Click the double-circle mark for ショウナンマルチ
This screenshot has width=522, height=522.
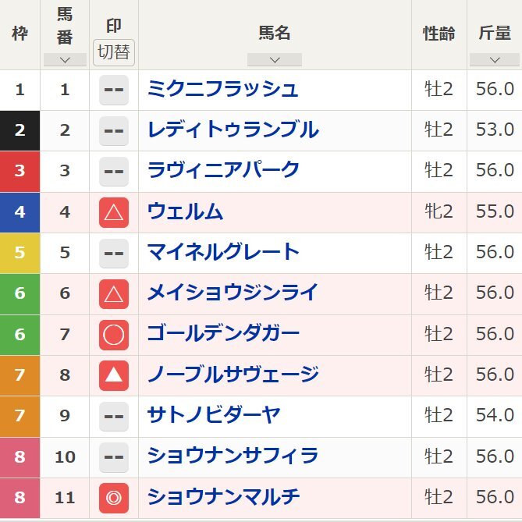tap(114, 498)
